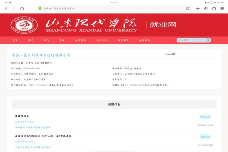
Task: Reload the page with the refresh icon
Action: click(x=188, y=8)
